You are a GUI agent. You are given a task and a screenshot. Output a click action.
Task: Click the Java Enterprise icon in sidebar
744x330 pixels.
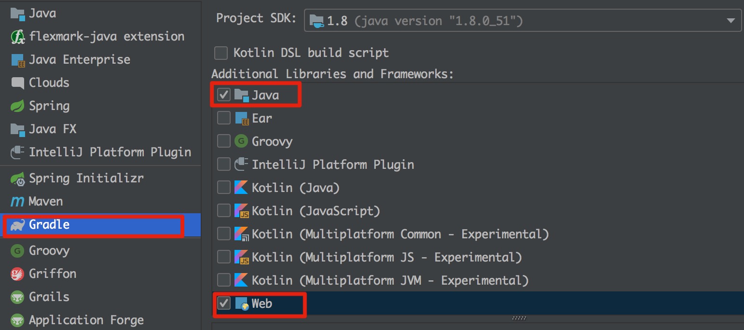[x=17, y=60]
